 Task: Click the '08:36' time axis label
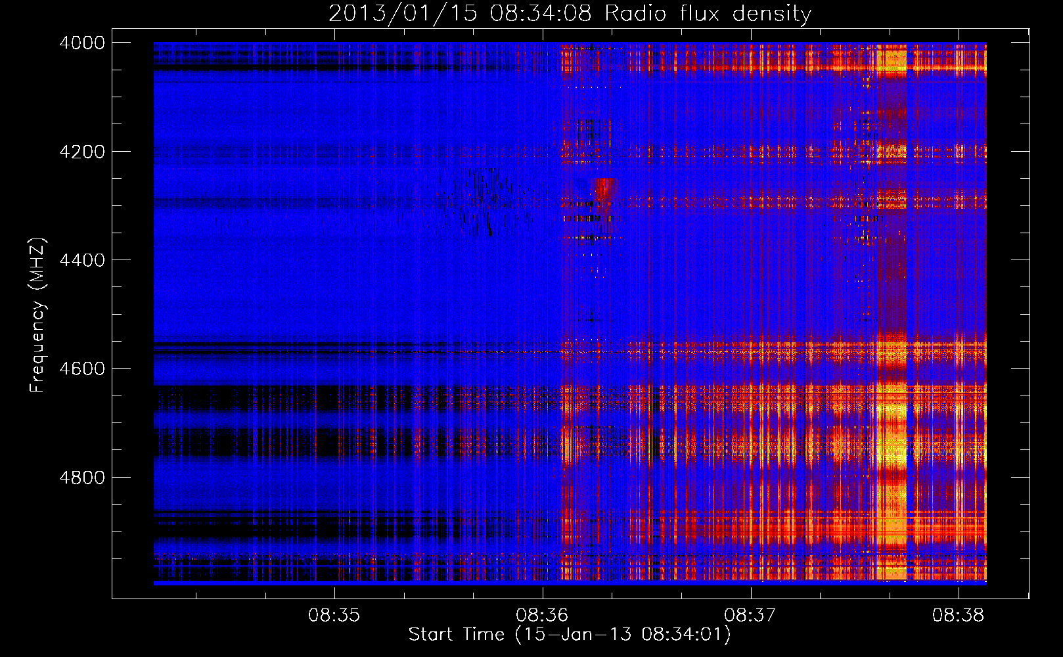pos(542,616)
